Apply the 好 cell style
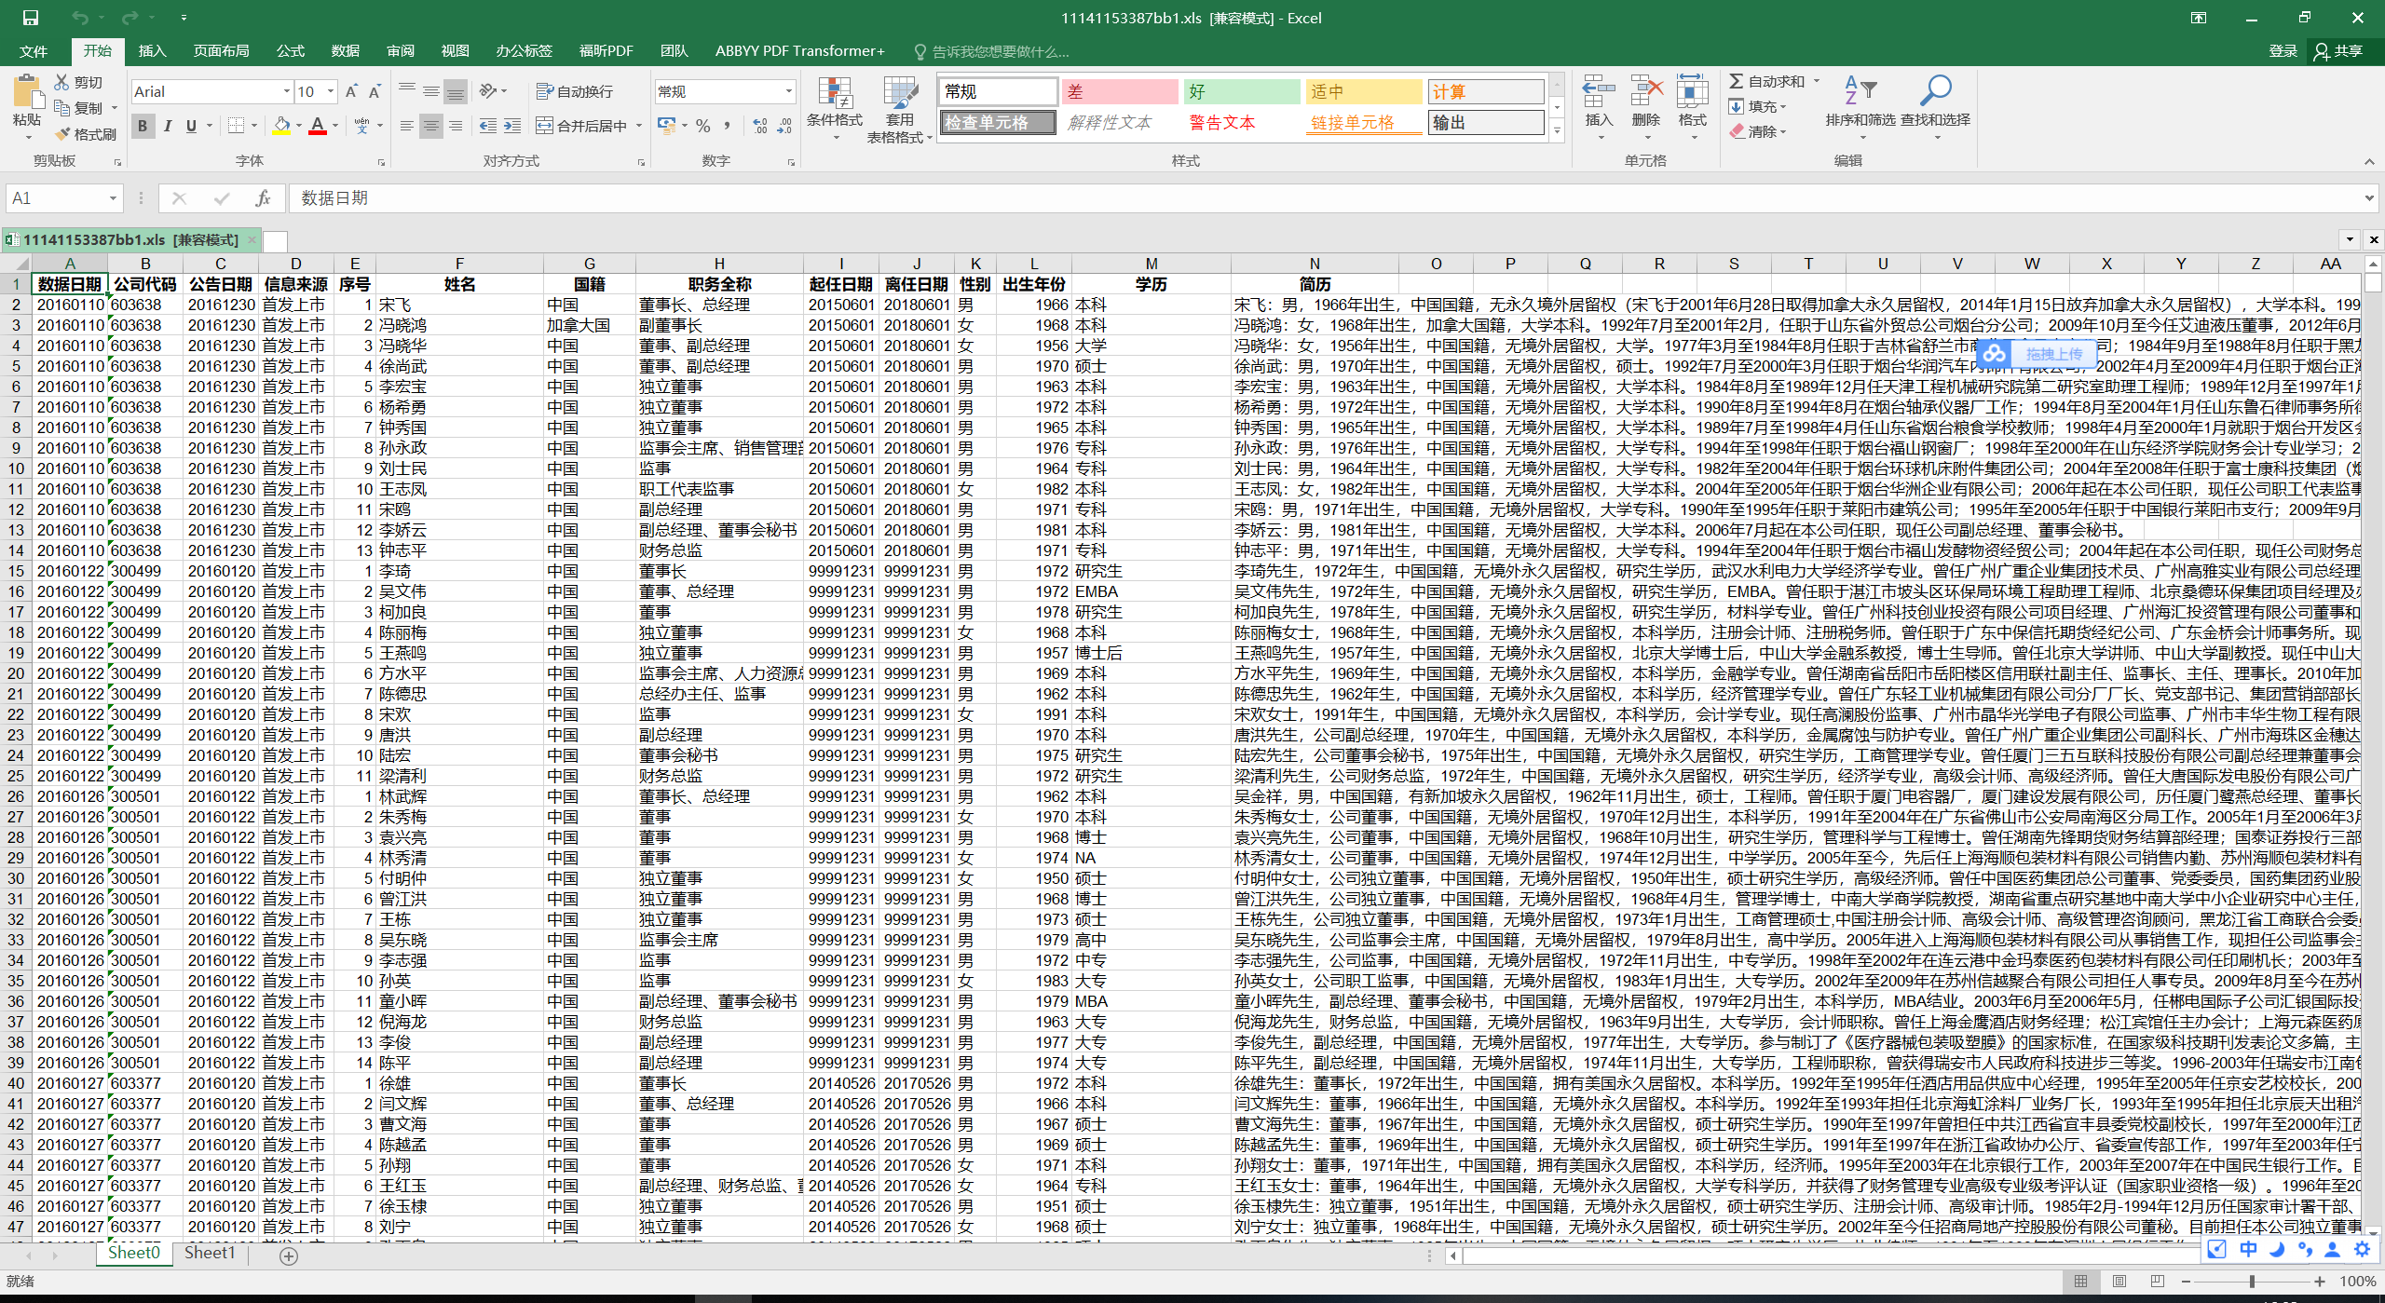Viewport: 2385px width, 1303px height. pyautogui.click(x=1240, y=91)
